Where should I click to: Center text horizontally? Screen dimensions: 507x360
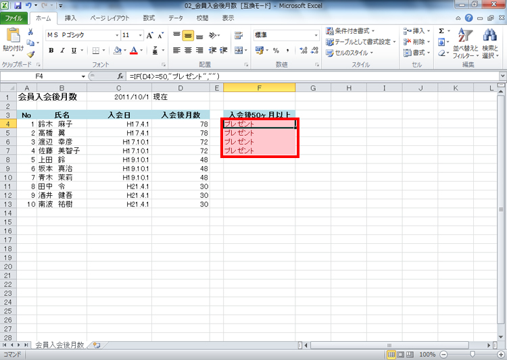click(x=188, y=51)
